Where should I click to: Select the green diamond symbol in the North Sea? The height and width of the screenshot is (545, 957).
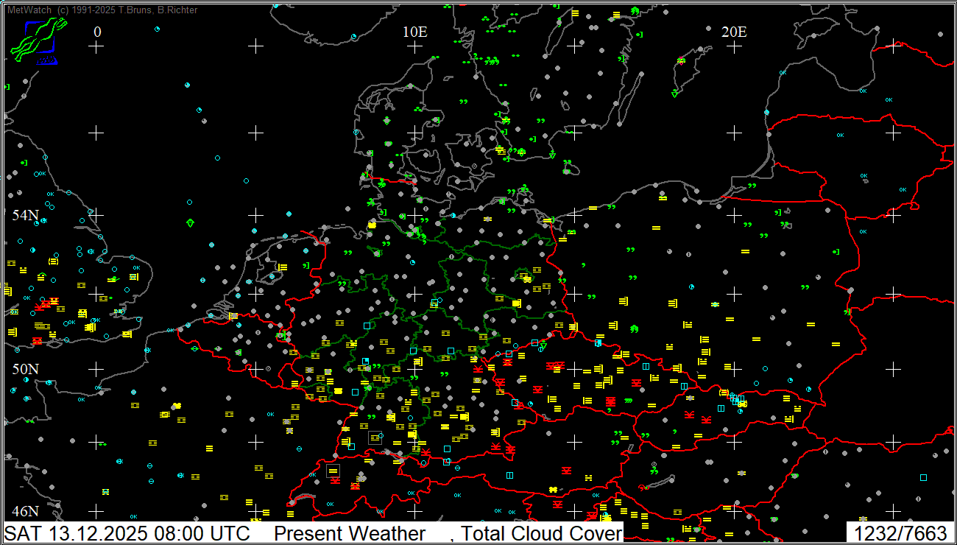point(191,222)
